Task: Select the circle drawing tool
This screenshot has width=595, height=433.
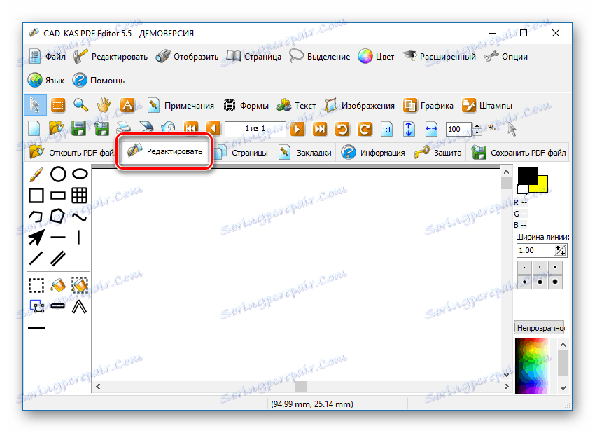Action: (58, 174)
